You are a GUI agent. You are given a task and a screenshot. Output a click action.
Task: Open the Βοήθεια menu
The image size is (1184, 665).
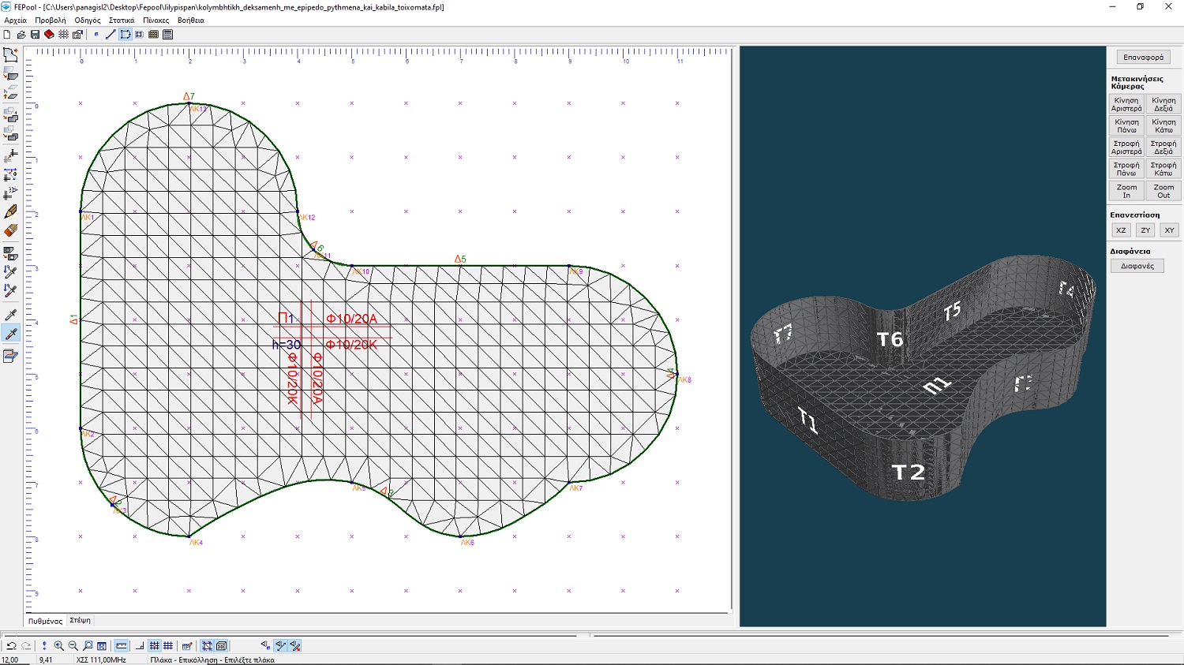[191, 21]
